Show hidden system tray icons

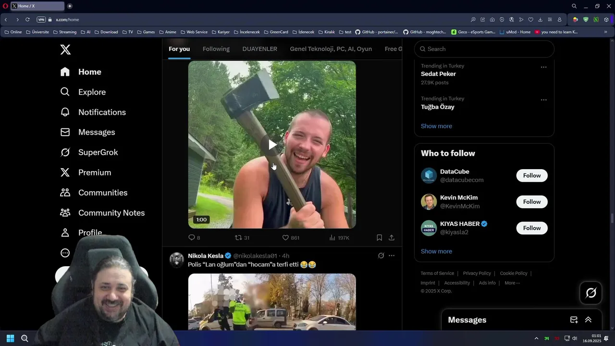(x=536, y=338)
